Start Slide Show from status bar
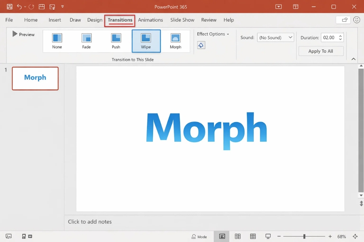364x242 pixels. 268,236
